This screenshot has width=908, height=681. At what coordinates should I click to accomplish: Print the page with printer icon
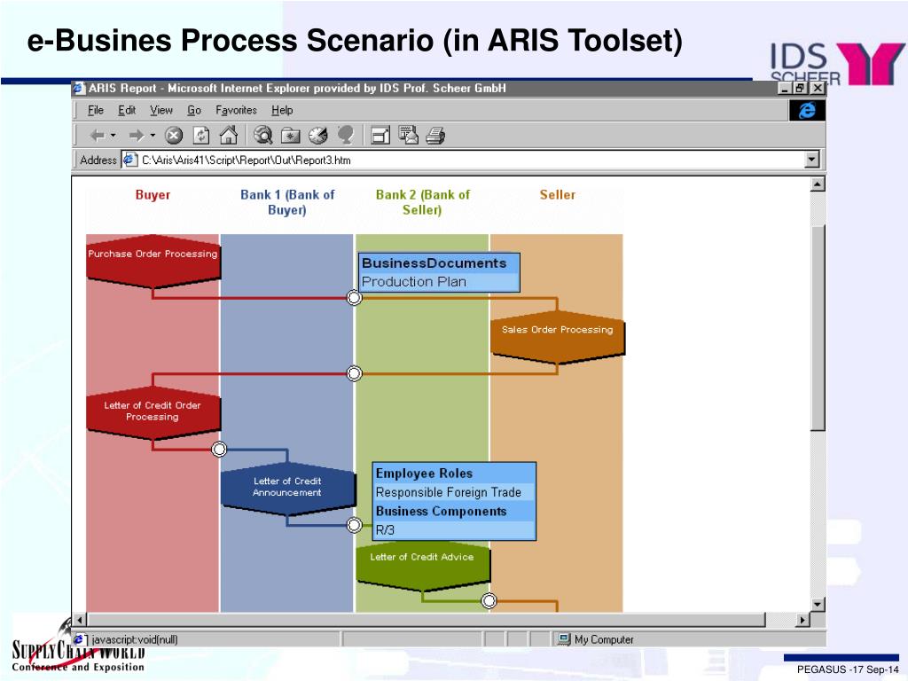[435, 136]
